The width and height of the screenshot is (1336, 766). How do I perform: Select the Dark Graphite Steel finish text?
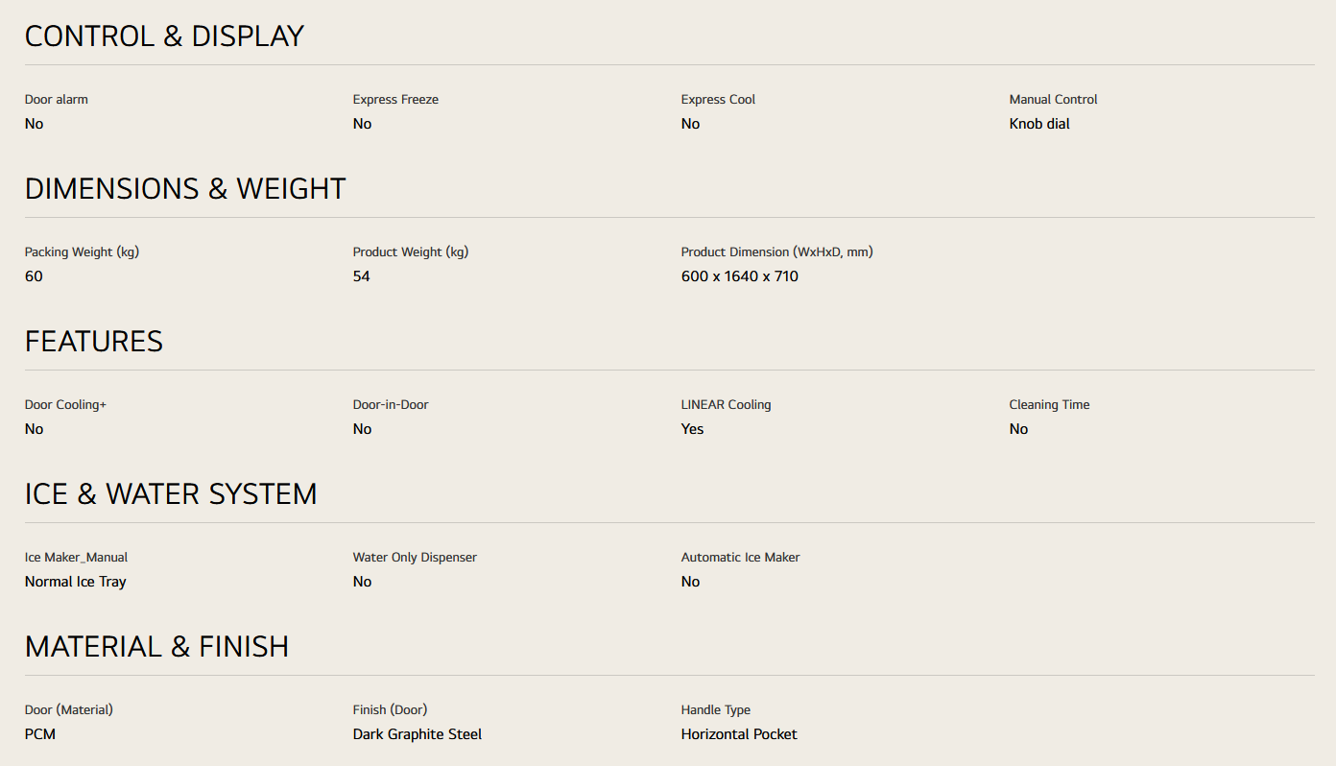click(x=417, y=734)
